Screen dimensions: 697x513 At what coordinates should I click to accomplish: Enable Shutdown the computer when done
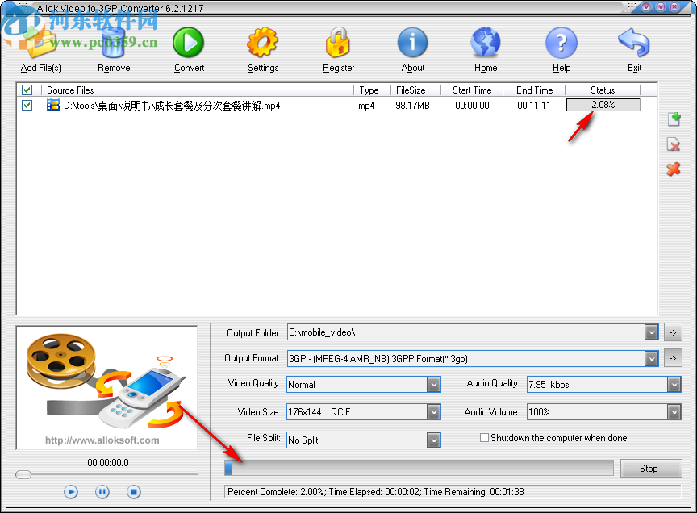point(483,438)
